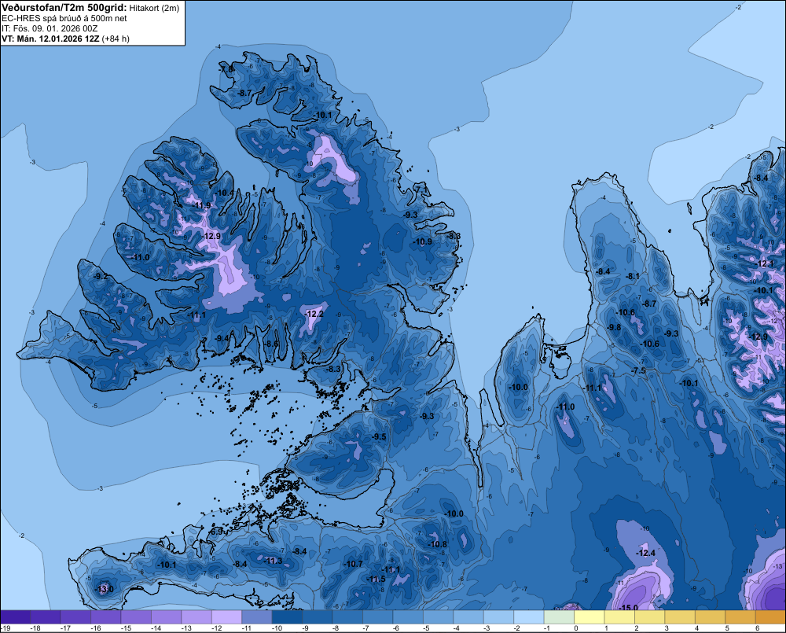786x633 pixels.
Task: Click the '-12' tick label on the color scale
Action: pyautogui.click(x=216, y=628)
